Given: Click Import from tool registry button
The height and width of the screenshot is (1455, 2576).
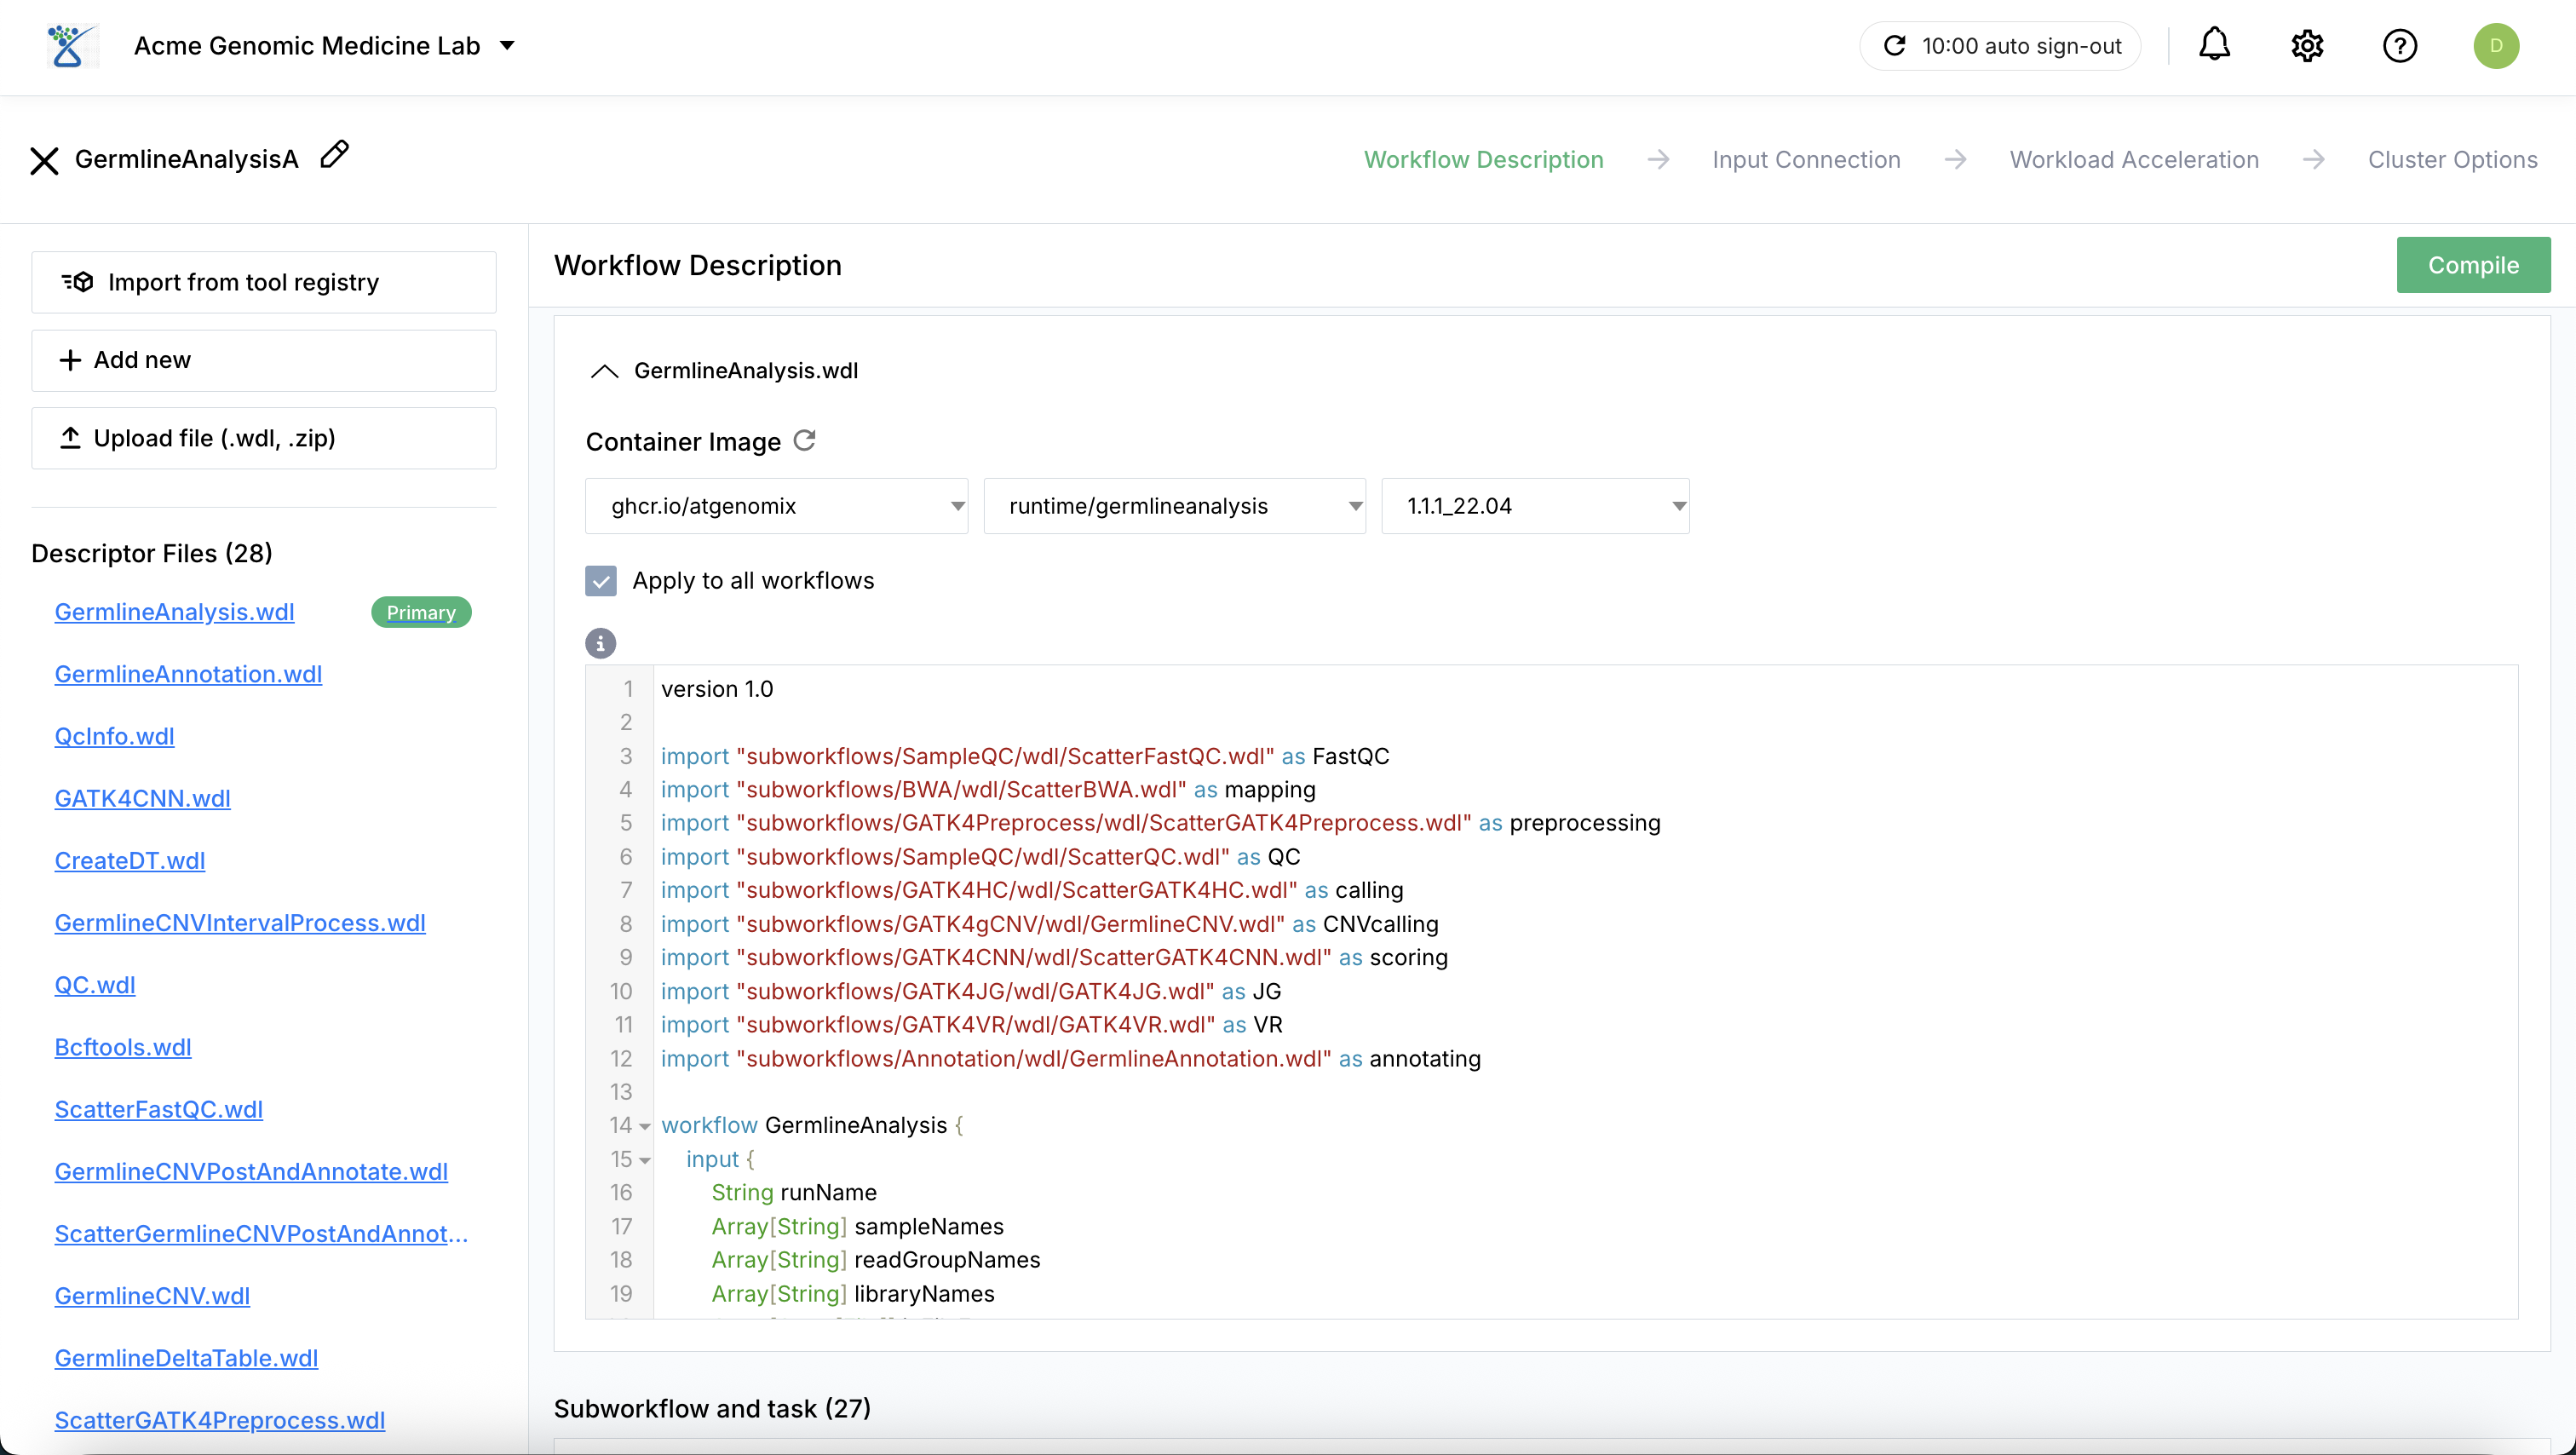Looking at the screenshot, I should point(264,282).
